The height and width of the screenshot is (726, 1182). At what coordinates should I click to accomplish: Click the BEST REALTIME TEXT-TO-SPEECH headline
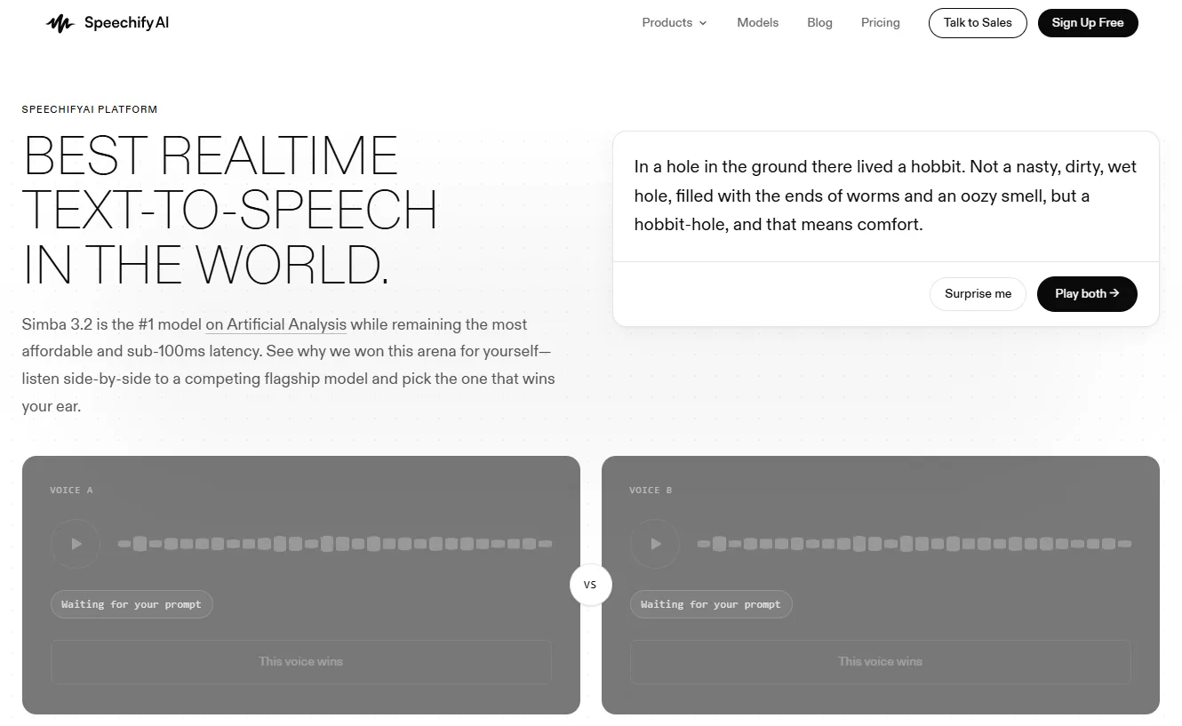tap(229, 210)
